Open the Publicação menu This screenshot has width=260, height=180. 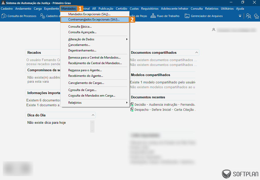click(106, 9)
